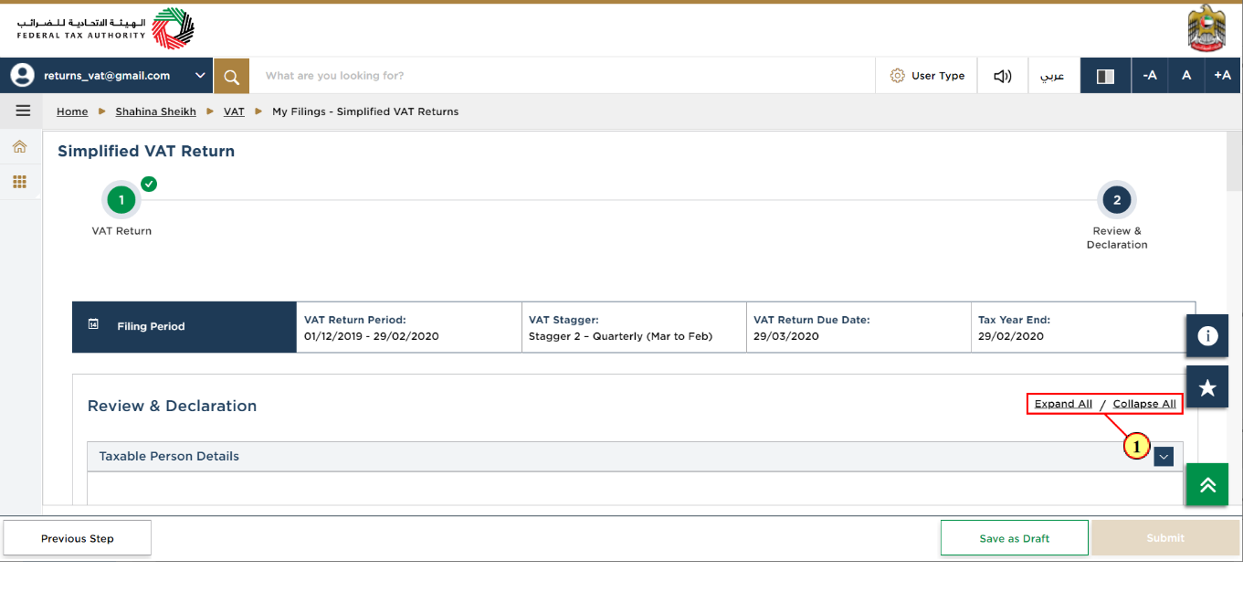
Task: Click the Federal Tax Authority logo
Action: tap(105, 28)
